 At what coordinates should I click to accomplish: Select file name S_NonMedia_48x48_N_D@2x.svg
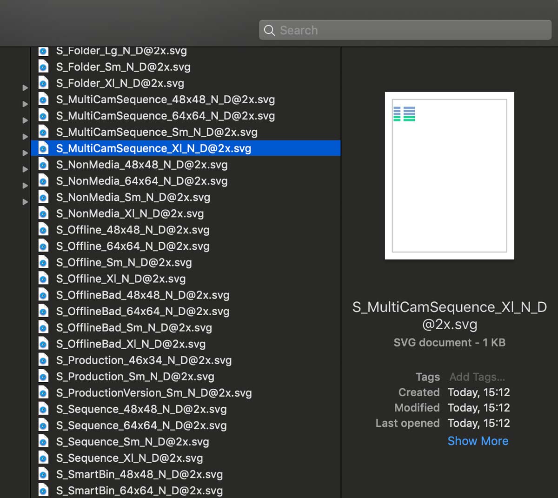pos(142,165)
